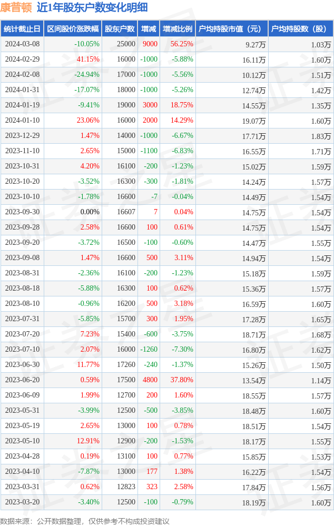Click the 16607 shareholder count cell
Viewport: 334px width, 526px height.
click(x=126, y=212)
